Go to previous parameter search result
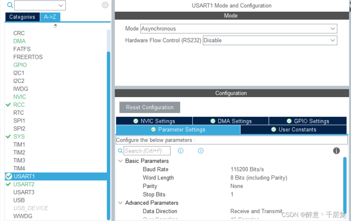 (x=180, y=151)
